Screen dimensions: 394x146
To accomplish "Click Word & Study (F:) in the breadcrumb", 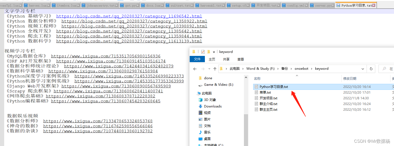I will click(260, 69).
